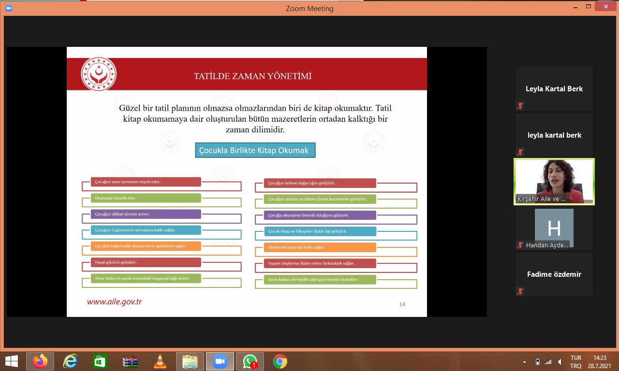
Task: Expand the hidden system tray icons arrow
Action: (525, 362)
